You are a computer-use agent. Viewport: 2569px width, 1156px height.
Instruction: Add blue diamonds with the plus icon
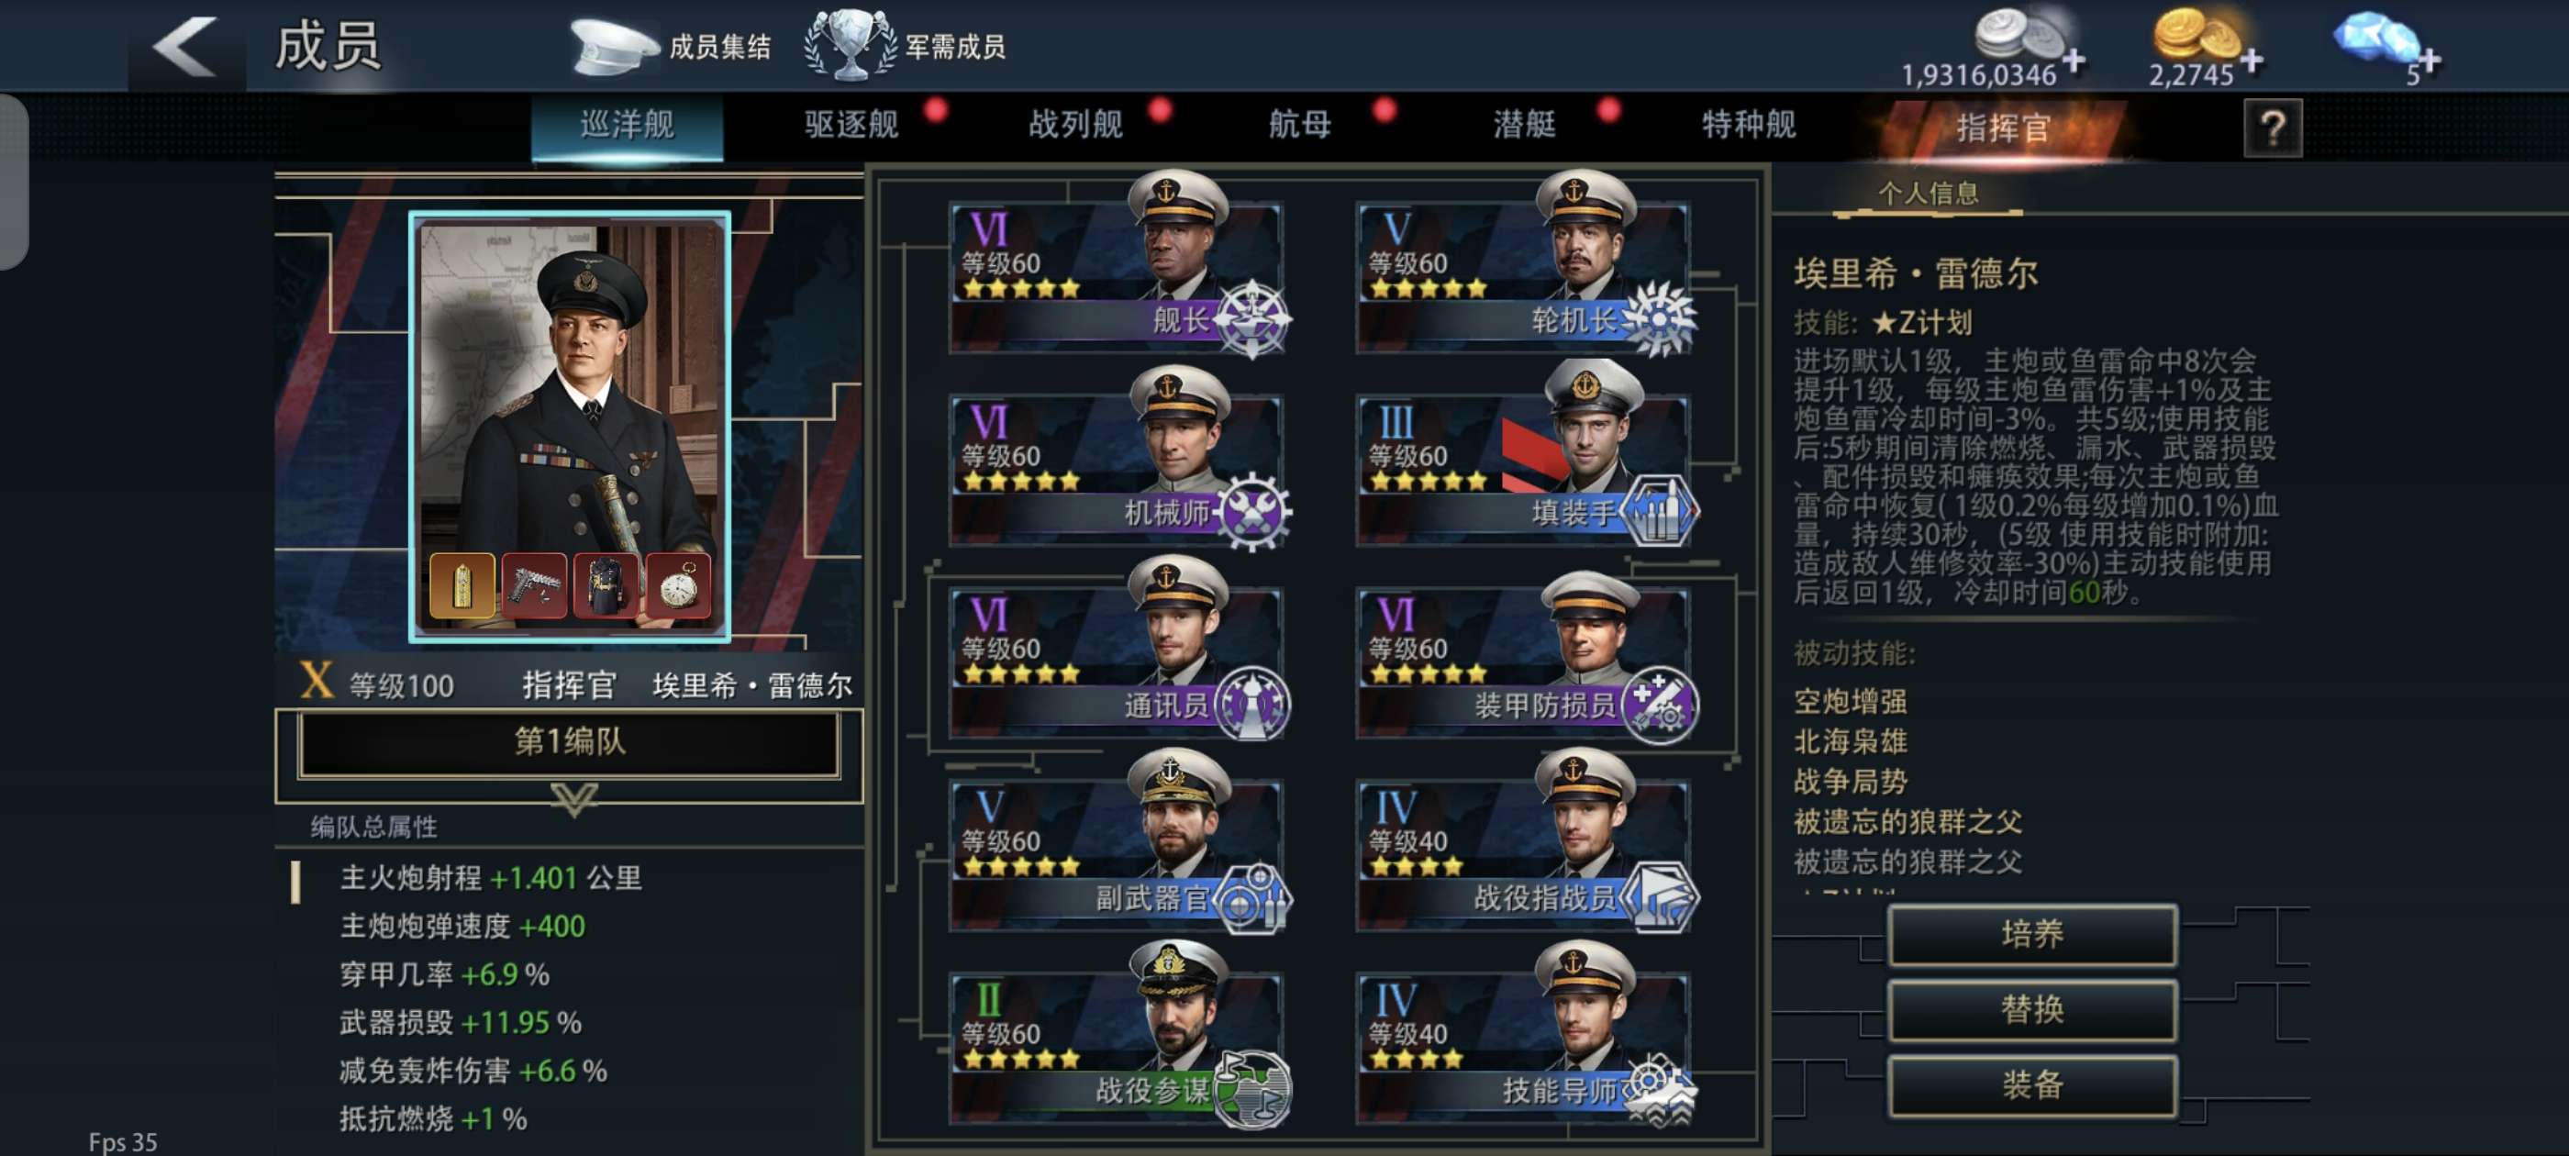[2429, 61]
